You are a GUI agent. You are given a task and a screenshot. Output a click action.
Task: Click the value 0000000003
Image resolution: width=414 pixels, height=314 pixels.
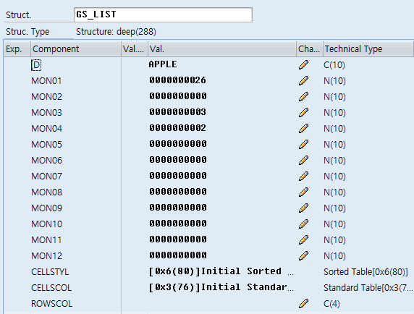[x=177, y=112]
